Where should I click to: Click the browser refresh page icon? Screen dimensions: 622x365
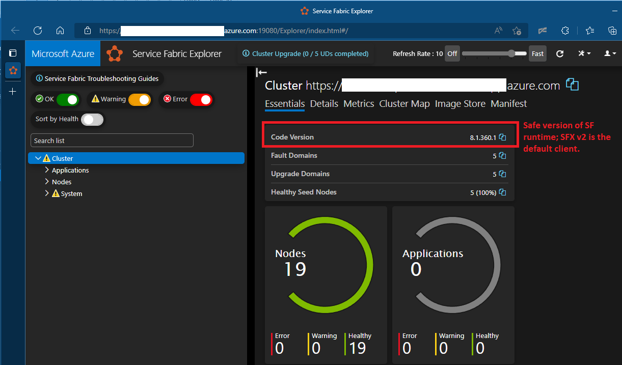point(38,31)
